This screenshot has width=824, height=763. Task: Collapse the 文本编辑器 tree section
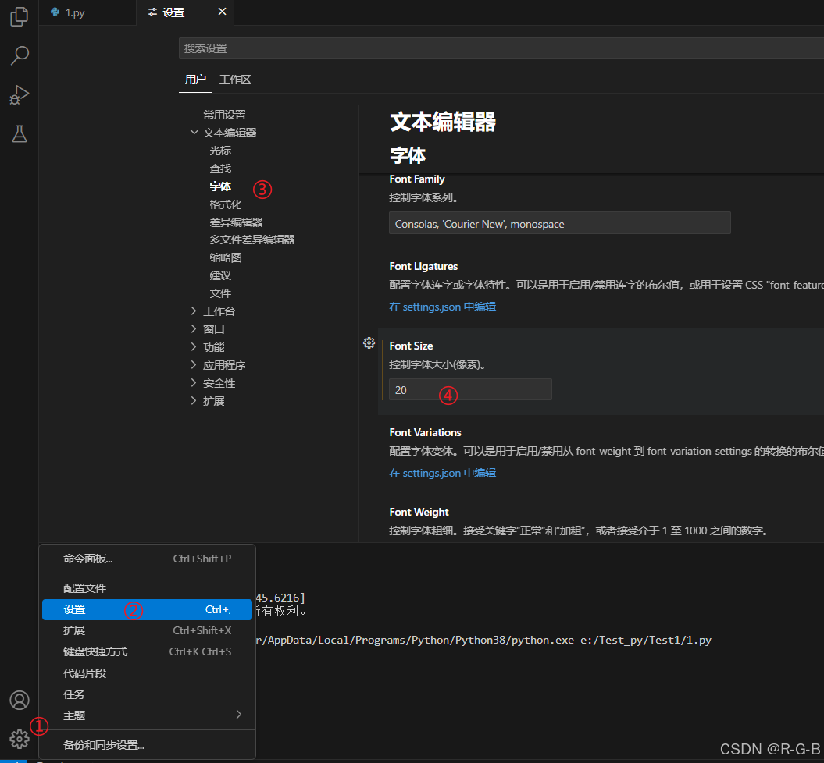[194, 133]
